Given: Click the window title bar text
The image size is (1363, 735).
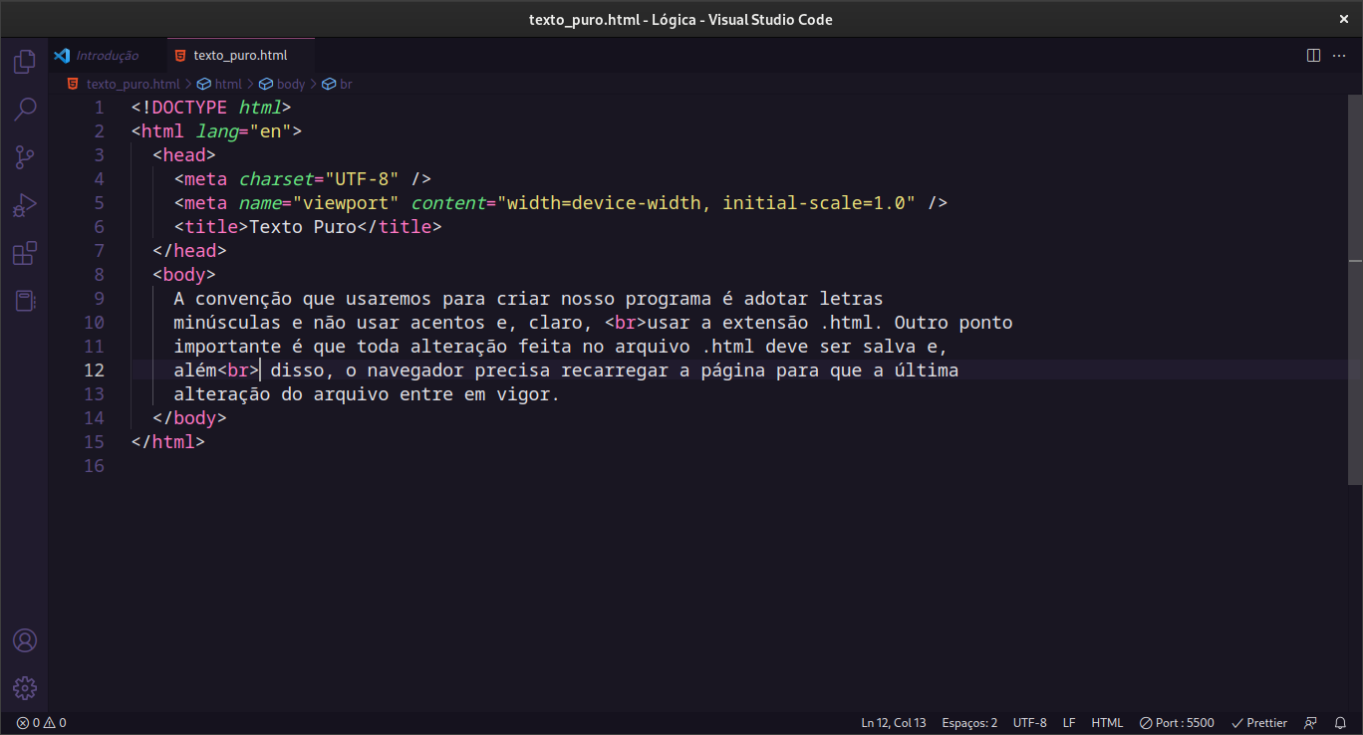Looking at the screenshot, I should (681, 20).
